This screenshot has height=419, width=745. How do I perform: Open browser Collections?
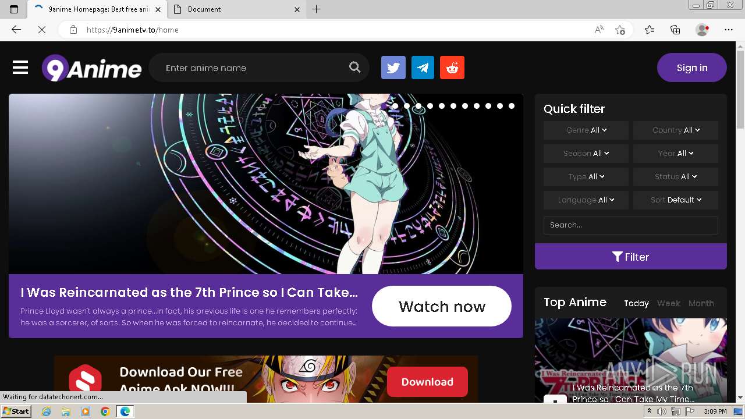675,30
